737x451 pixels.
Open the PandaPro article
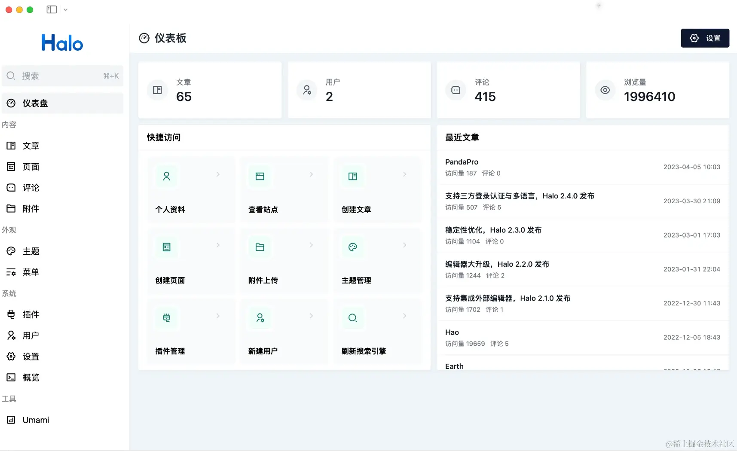pos(462,162)
